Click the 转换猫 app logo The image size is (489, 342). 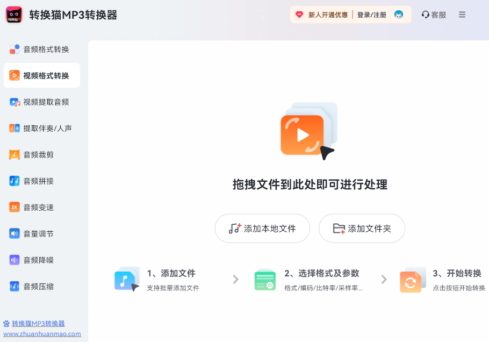(x=13, y=14)
